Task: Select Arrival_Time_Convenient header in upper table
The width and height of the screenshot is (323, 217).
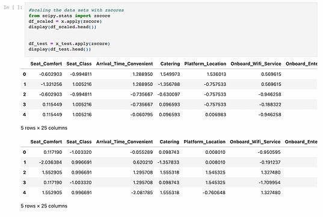Action: pos(125,64)
